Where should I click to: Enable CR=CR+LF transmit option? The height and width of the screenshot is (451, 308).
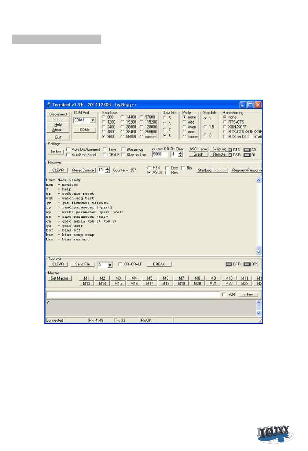click(120, 264)
